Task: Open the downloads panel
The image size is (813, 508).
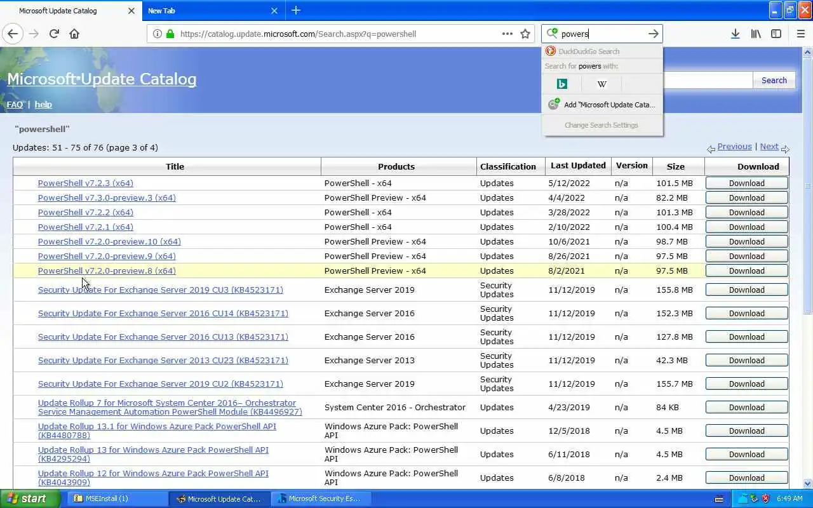Action: click(735, 34)
